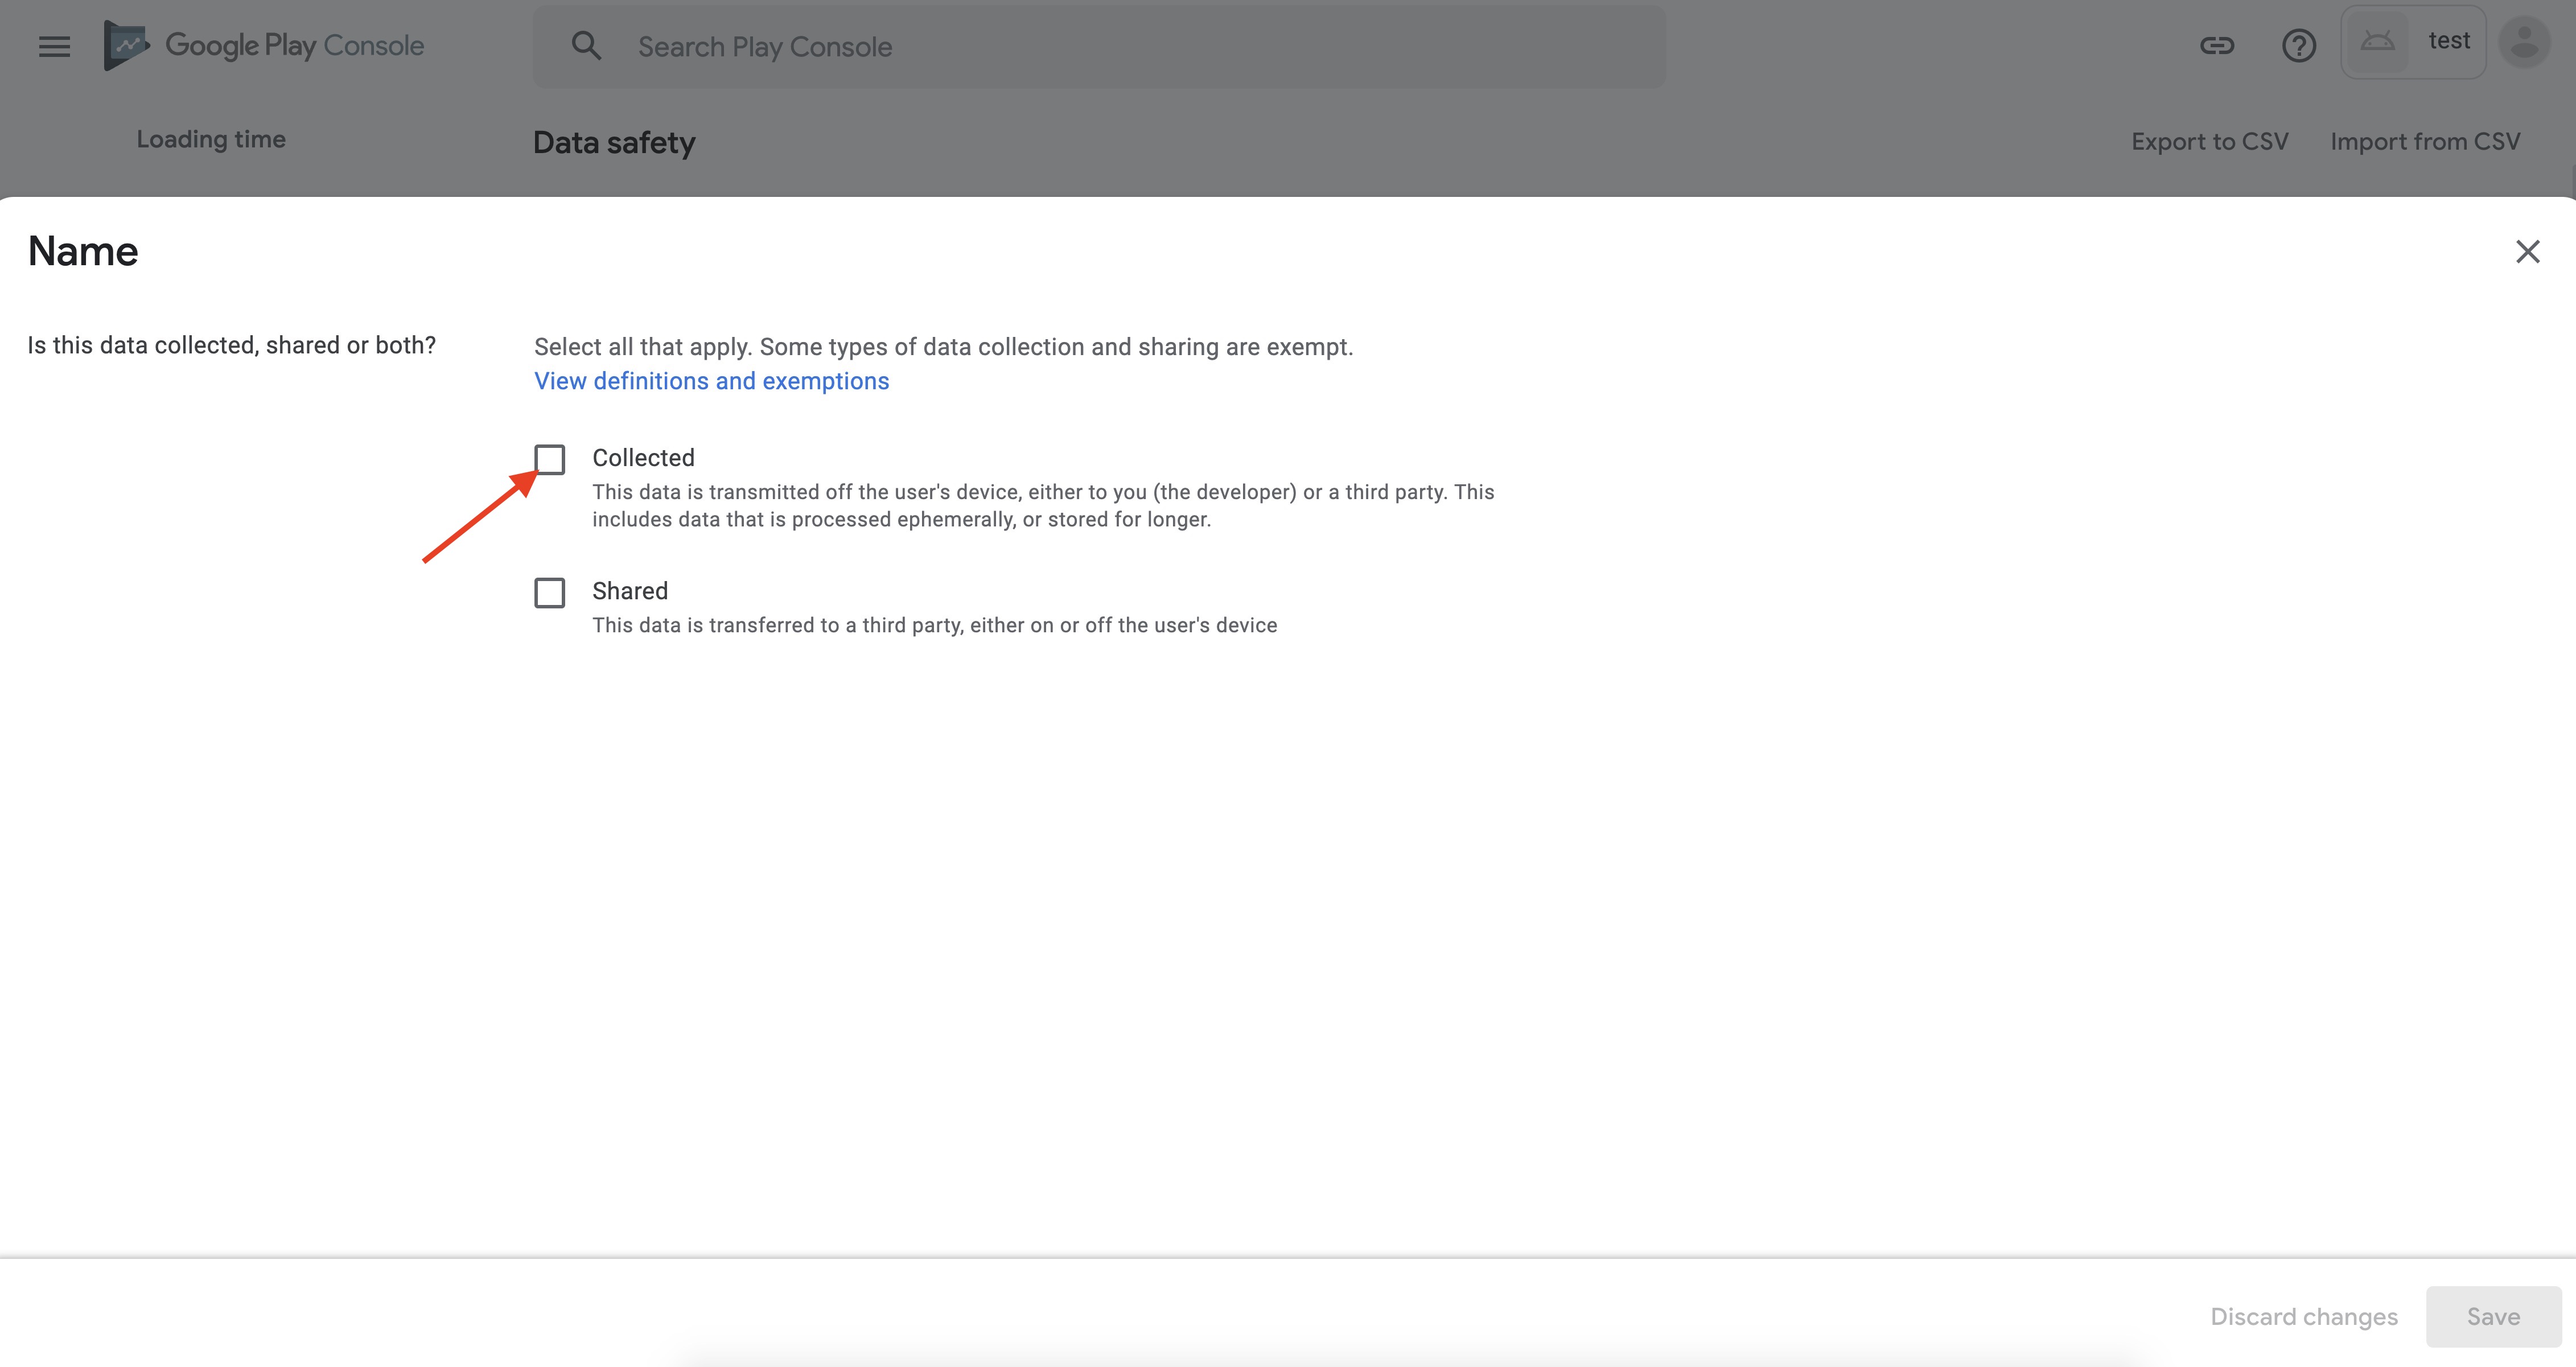Viewport: 2576px width, 1367px height.
Task: Click Import from CSV
Action: [2425, 142]
